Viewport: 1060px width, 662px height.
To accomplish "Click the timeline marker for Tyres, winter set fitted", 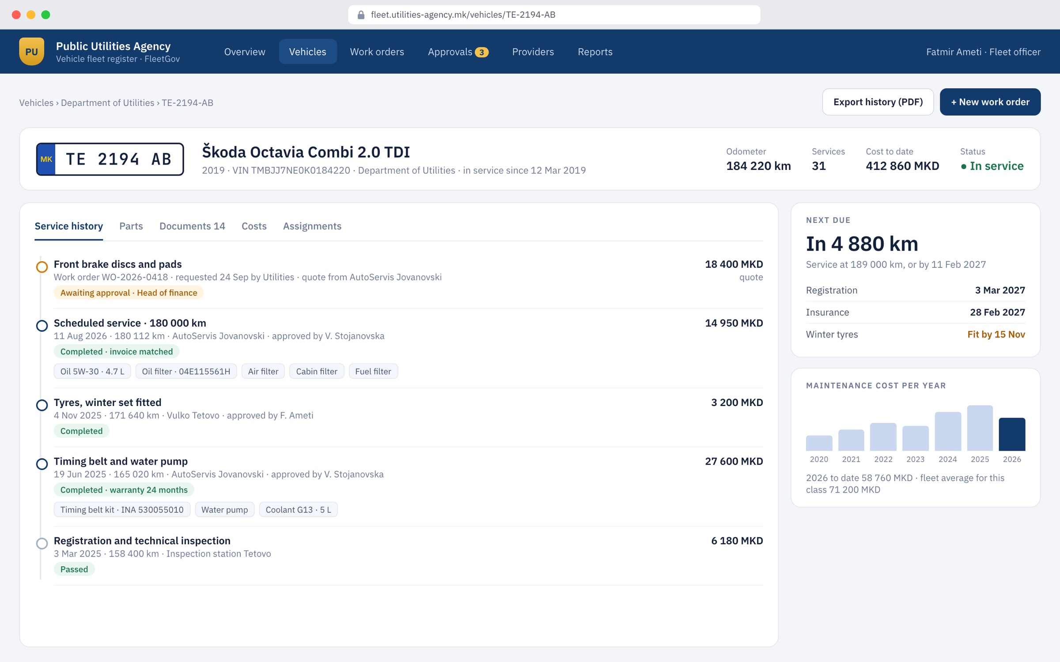I will pyautogui.click(x=42, y=405).
